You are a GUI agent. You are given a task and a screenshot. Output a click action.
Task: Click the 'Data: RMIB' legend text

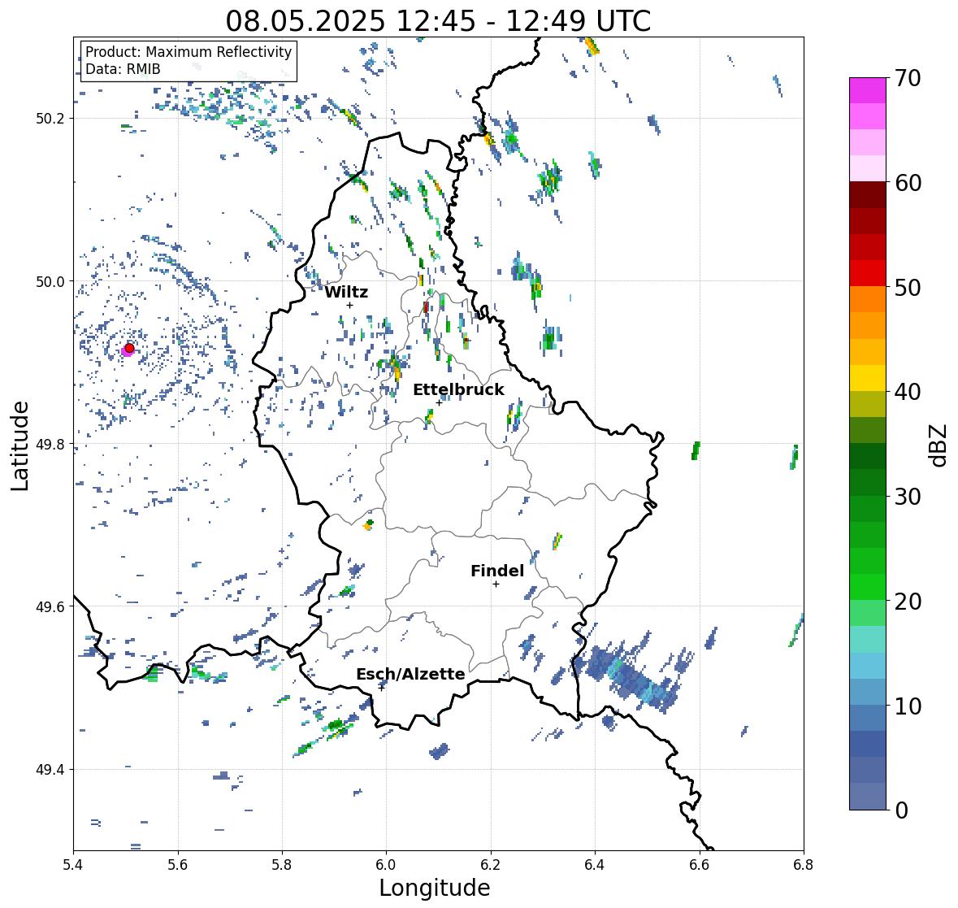123,69
